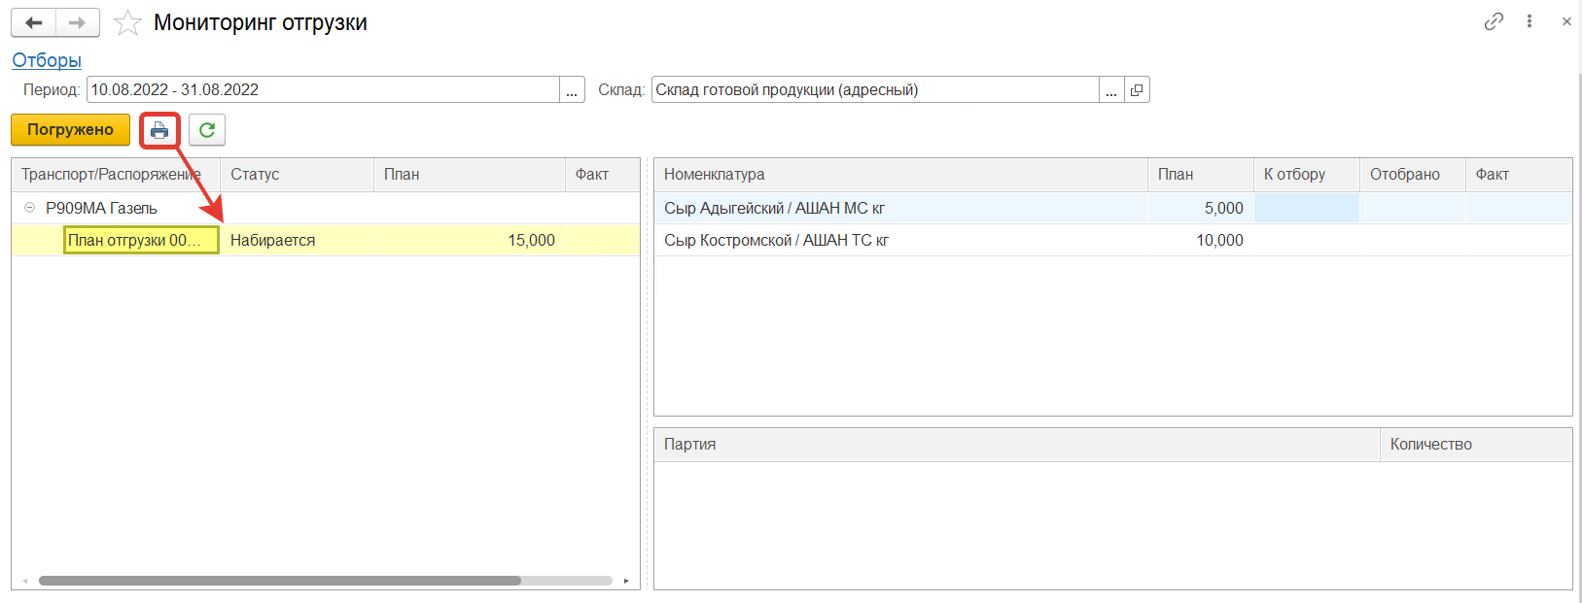Click the print icon button

tap(159, 130)
